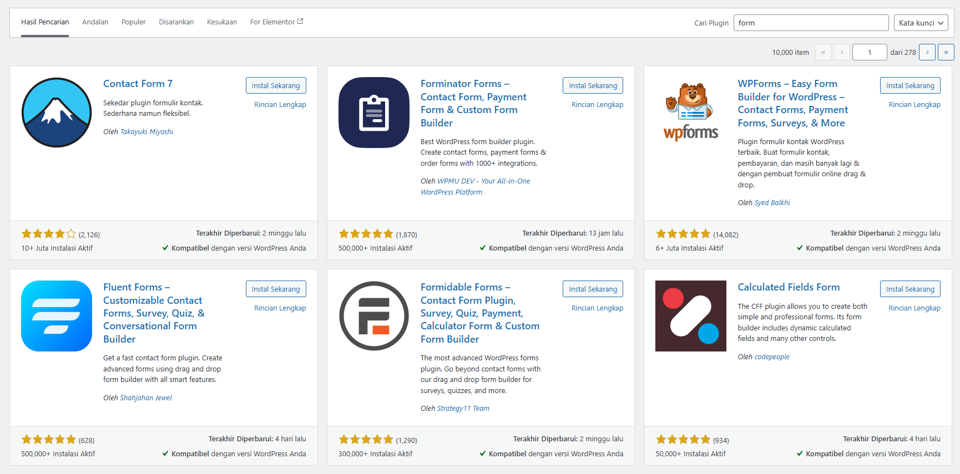Install WPForms with Instal Sekarang
The width and height of the screenshot is (960, 474).
pyautogui.click(x=910, y=85)
